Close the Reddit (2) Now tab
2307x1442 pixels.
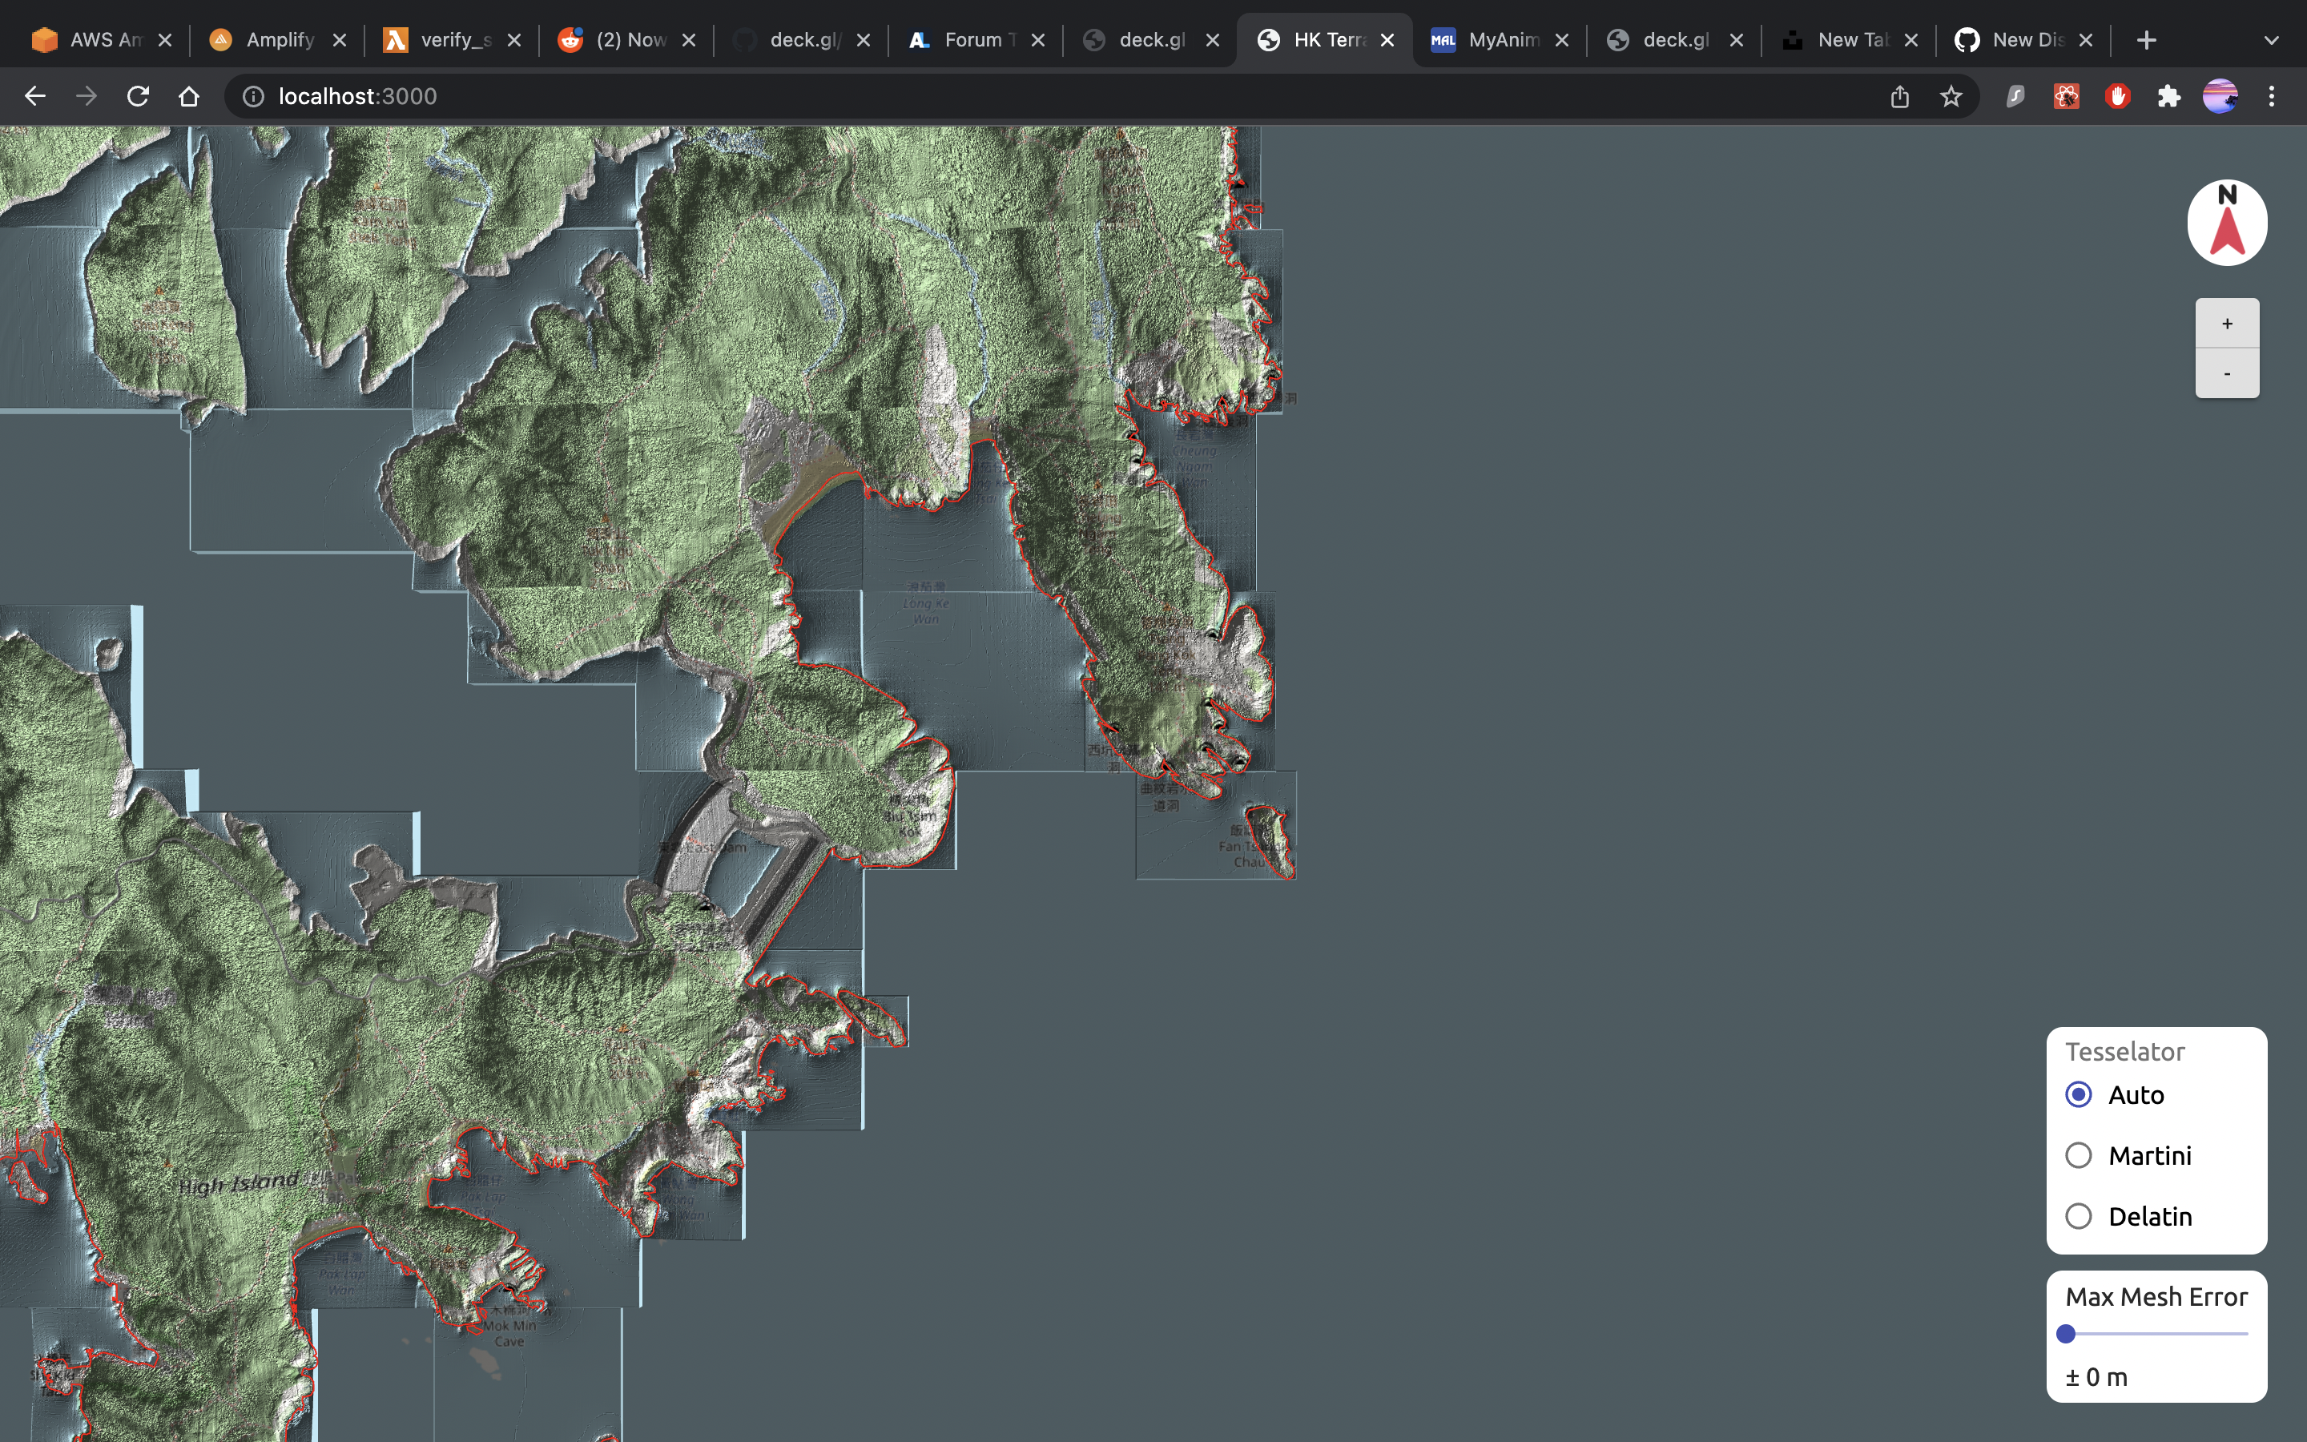coord(688,40)
